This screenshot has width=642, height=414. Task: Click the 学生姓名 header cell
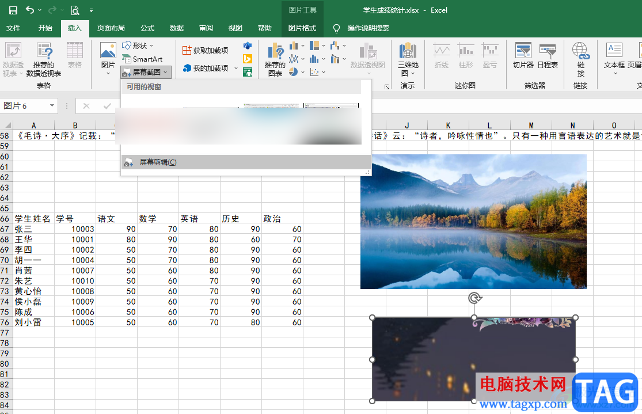(x=33, y=219)
